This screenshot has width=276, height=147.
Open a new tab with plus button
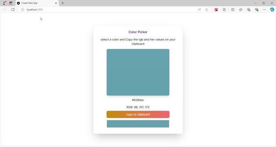point(62,3)
